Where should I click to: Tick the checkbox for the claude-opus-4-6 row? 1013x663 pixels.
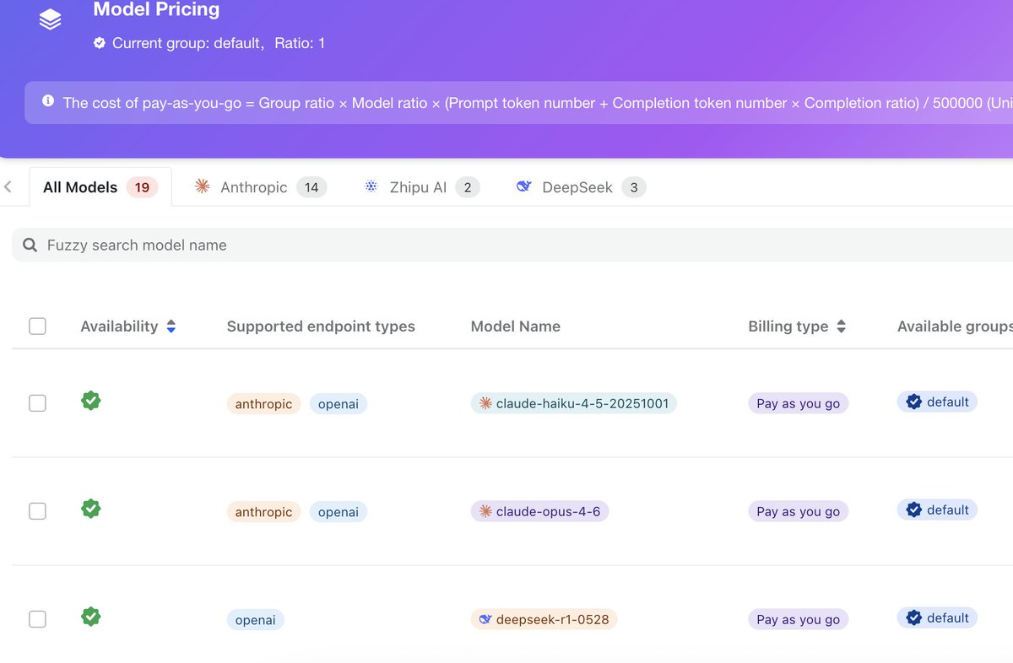37,511
